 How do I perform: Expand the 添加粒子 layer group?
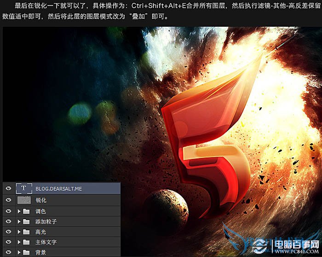19,222
